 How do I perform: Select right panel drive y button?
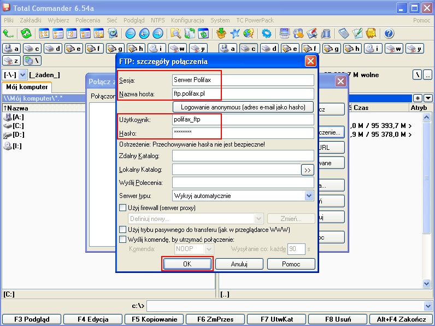tap(415, 49)
